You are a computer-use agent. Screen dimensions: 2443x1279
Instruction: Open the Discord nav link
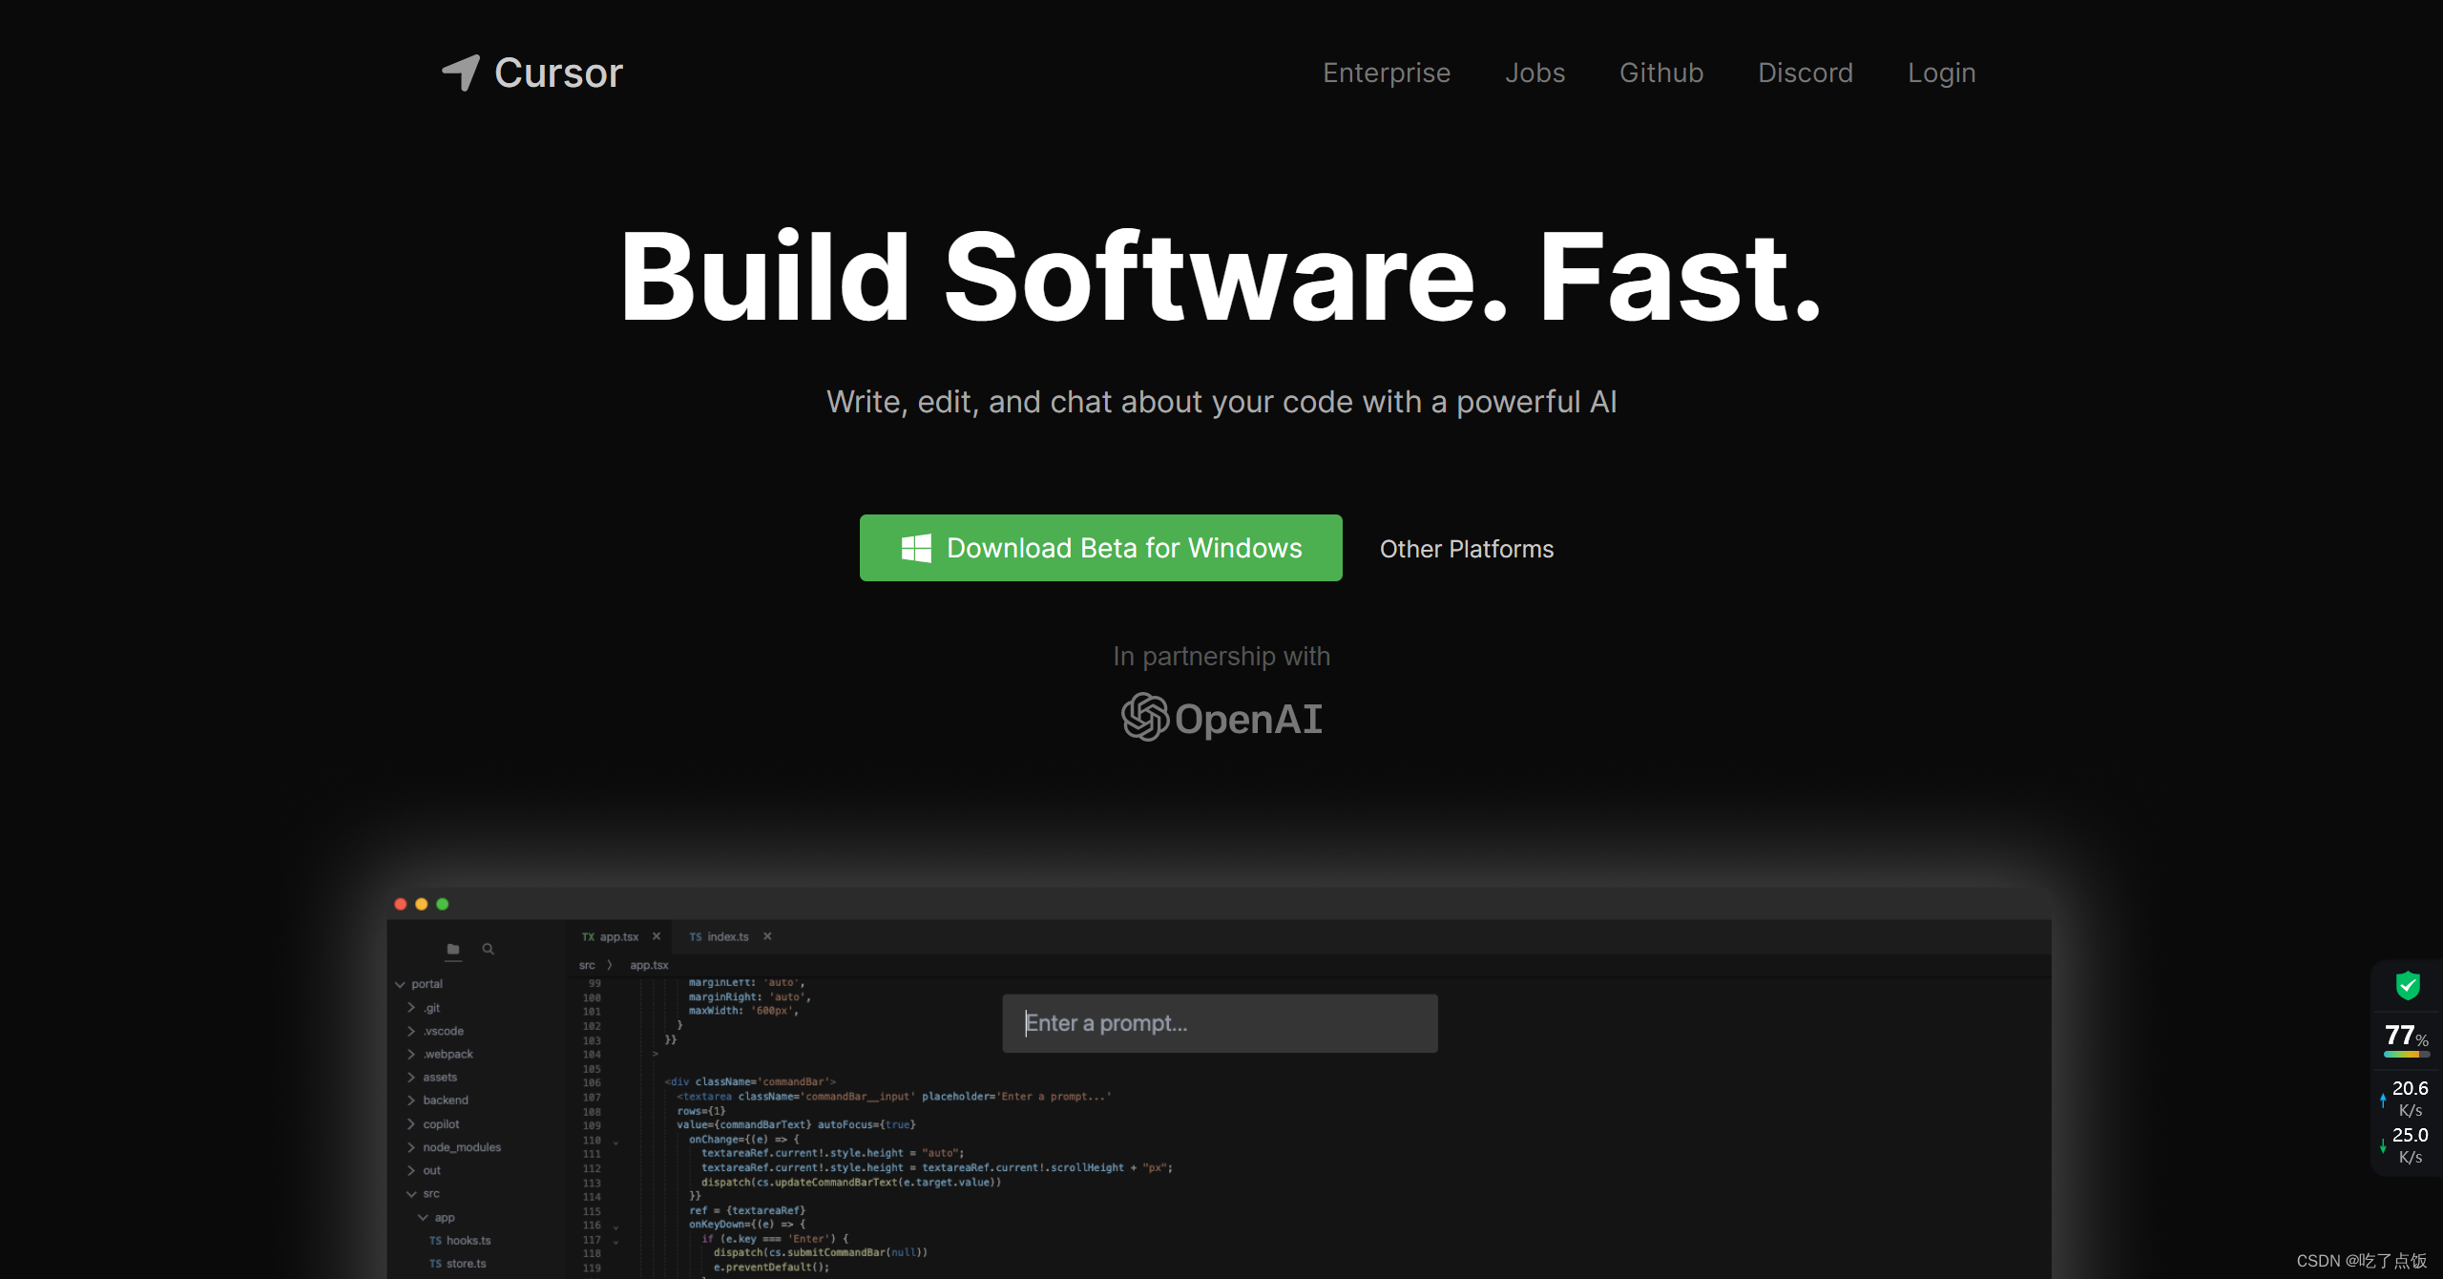(1805, 73)
